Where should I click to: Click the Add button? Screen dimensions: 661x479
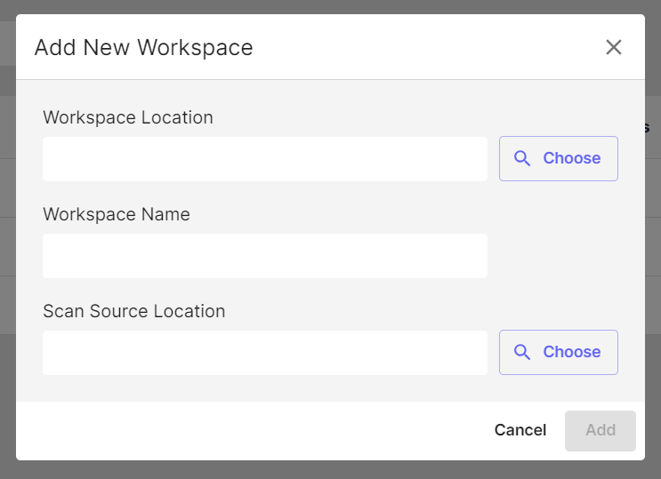pos(600,430)
